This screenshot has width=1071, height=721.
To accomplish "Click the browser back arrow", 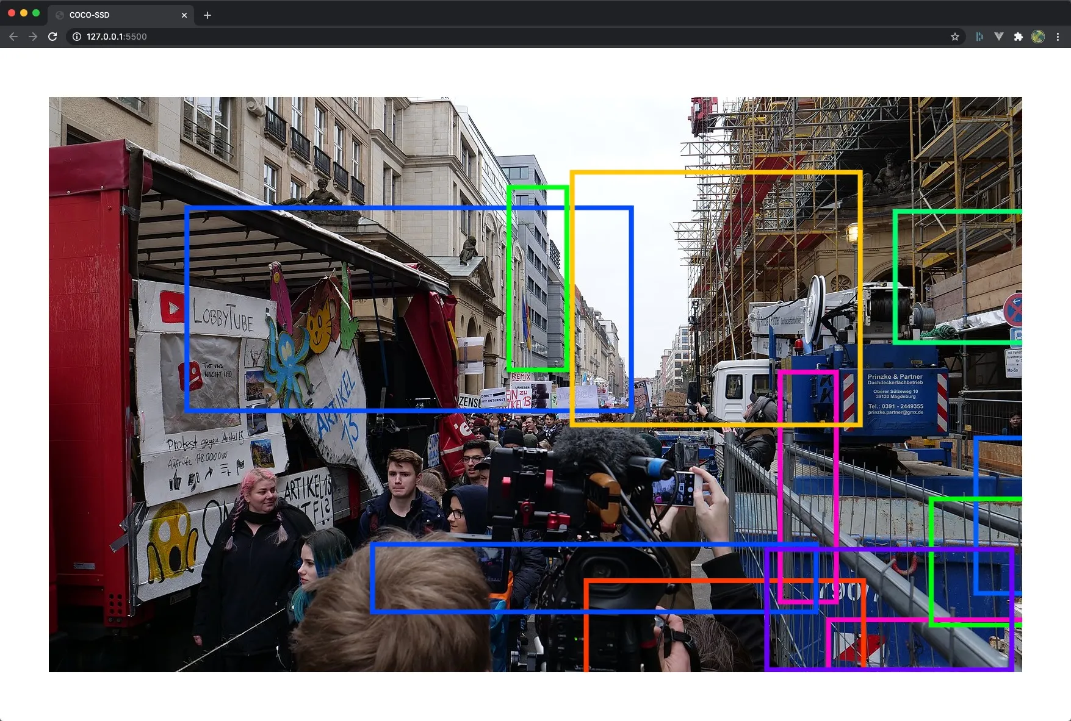I will click(x=13, y=37).
